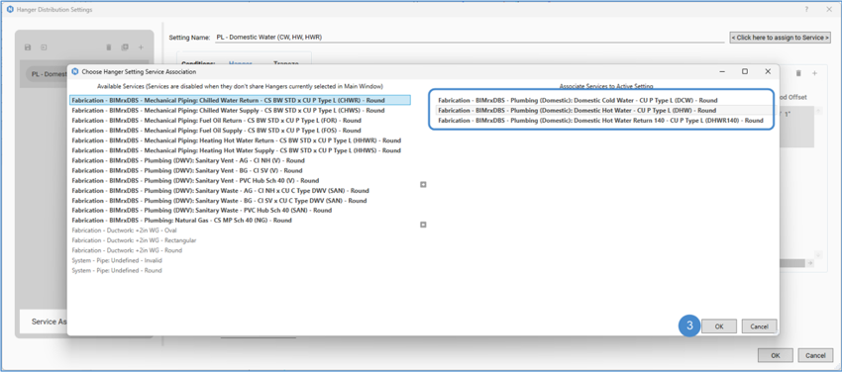Click scroll-down arrow in the Rod Offset list

point(818,254)
